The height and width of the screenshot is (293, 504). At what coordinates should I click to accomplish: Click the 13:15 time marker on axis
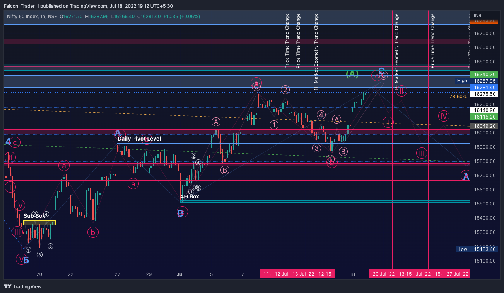405,274
